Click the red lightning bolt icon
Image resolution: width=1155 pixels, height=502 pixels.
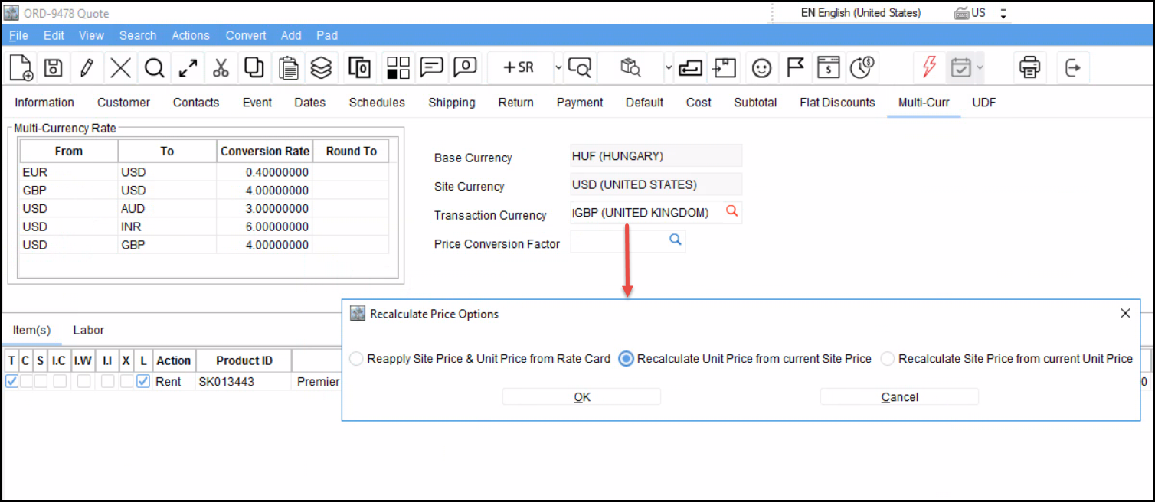tap(929, 68)
